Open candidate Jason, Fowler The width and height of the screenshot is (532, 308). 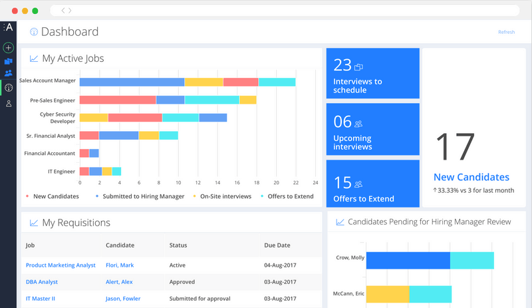pos(123,299)
